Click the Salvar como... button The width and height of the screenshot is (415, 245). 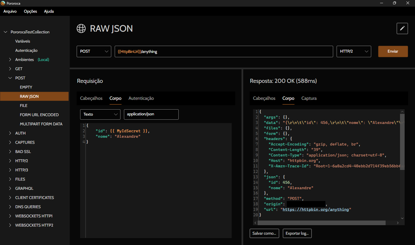click(x=264, y=233)
